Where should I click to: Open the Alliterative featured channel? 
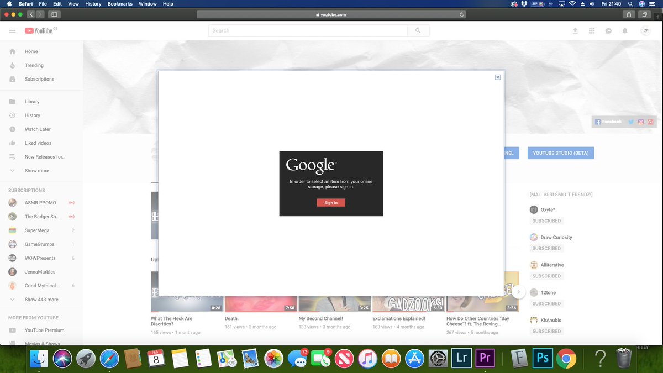[552, 265]
